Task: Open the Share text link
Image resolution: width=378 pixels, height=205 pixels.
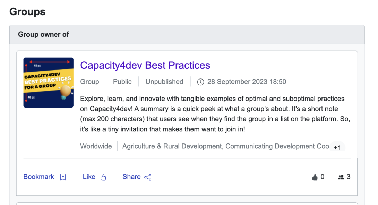Action: coord(131,177)
